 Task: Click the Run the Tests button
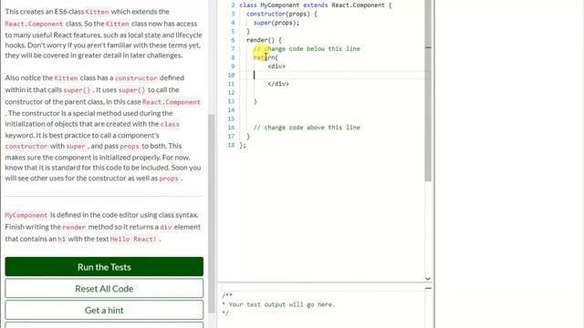(x=104, y=267)
